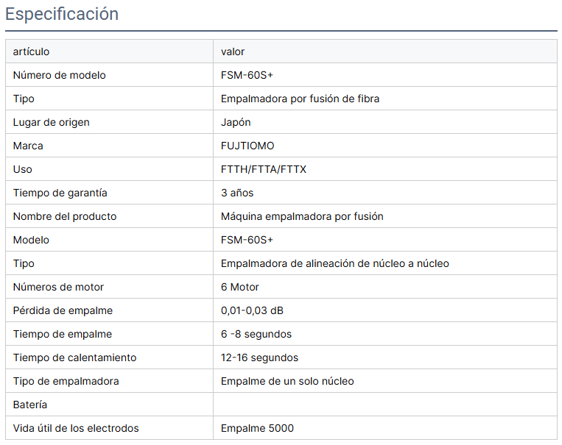
Task: Select the 6 Motor value
Action: coord(240,287)
